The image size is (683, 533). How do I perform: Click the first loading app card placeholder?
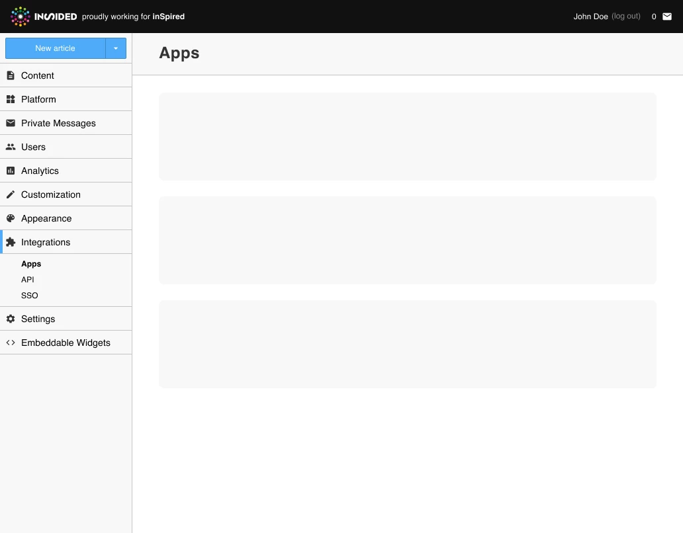click(x=407, y=137)
